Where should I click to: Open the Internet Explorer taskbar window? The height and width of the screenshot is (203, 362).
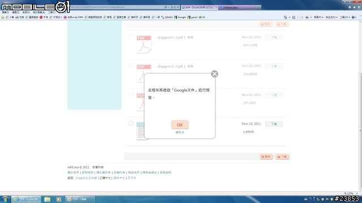pyautogui.click(x=27, y=199)
